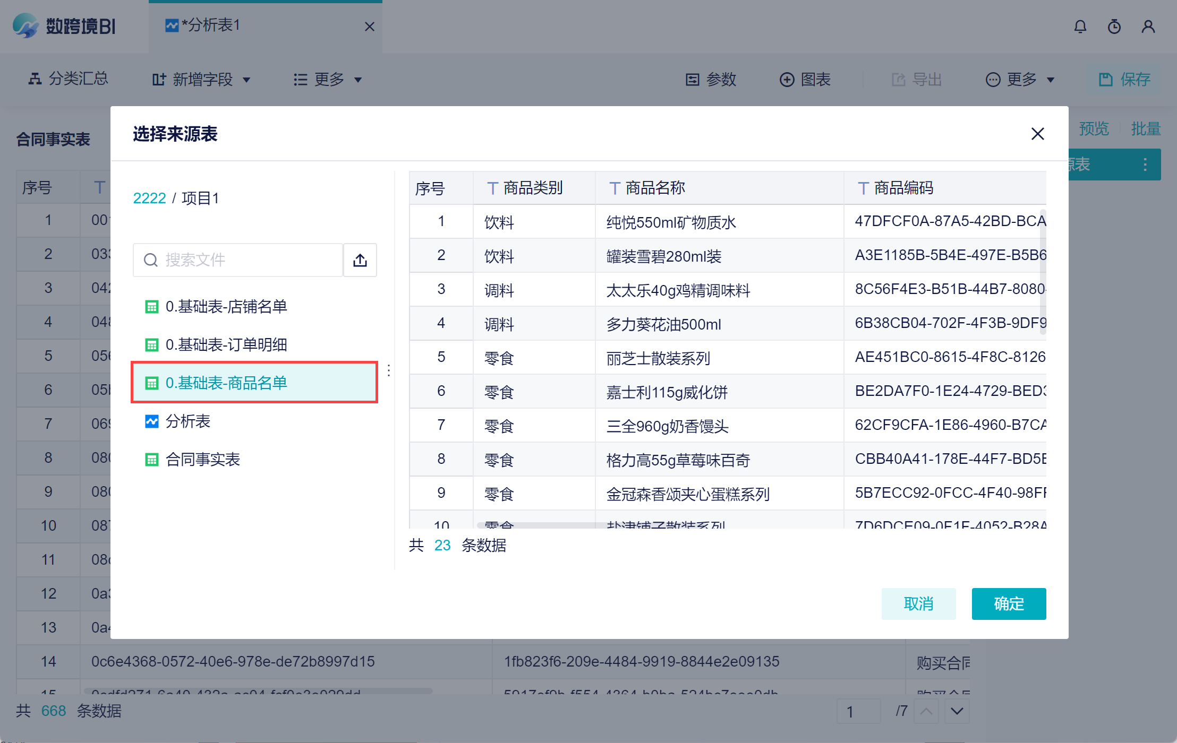Open the notification bell icon
The image size is (1177, 743).
pos(1080,27)
